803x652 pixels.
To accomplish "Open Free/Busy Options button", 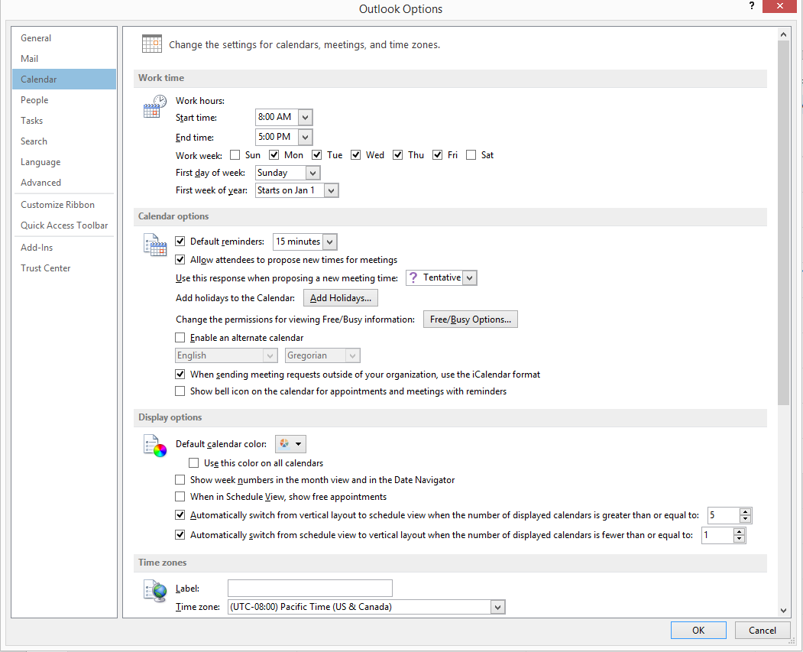I will coord(470,320).
